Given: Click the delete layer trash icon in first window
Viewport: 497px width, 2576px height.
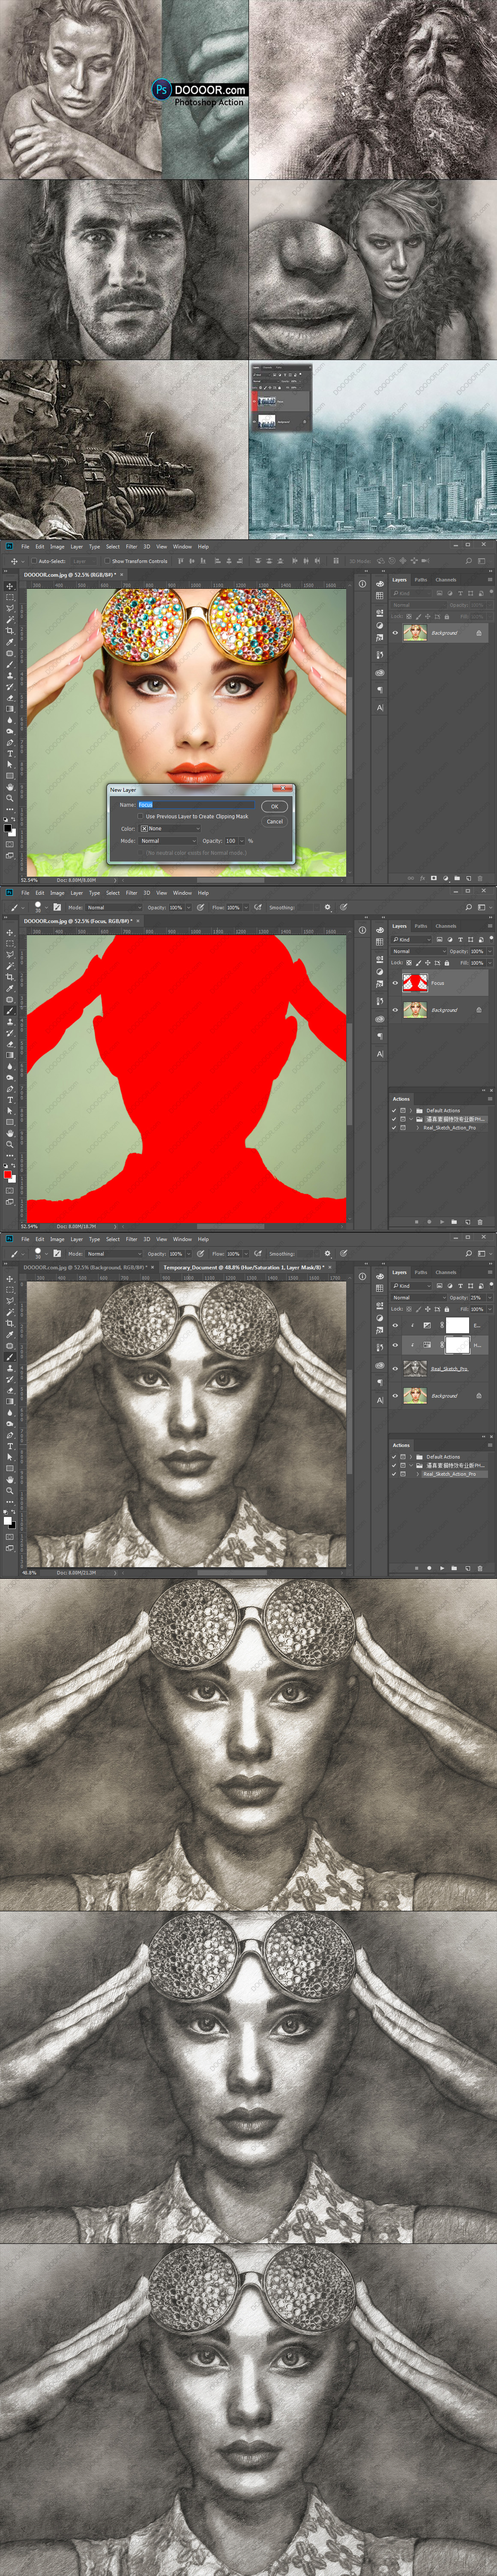Looking at the screenshot, I should (x=480, y=878).
